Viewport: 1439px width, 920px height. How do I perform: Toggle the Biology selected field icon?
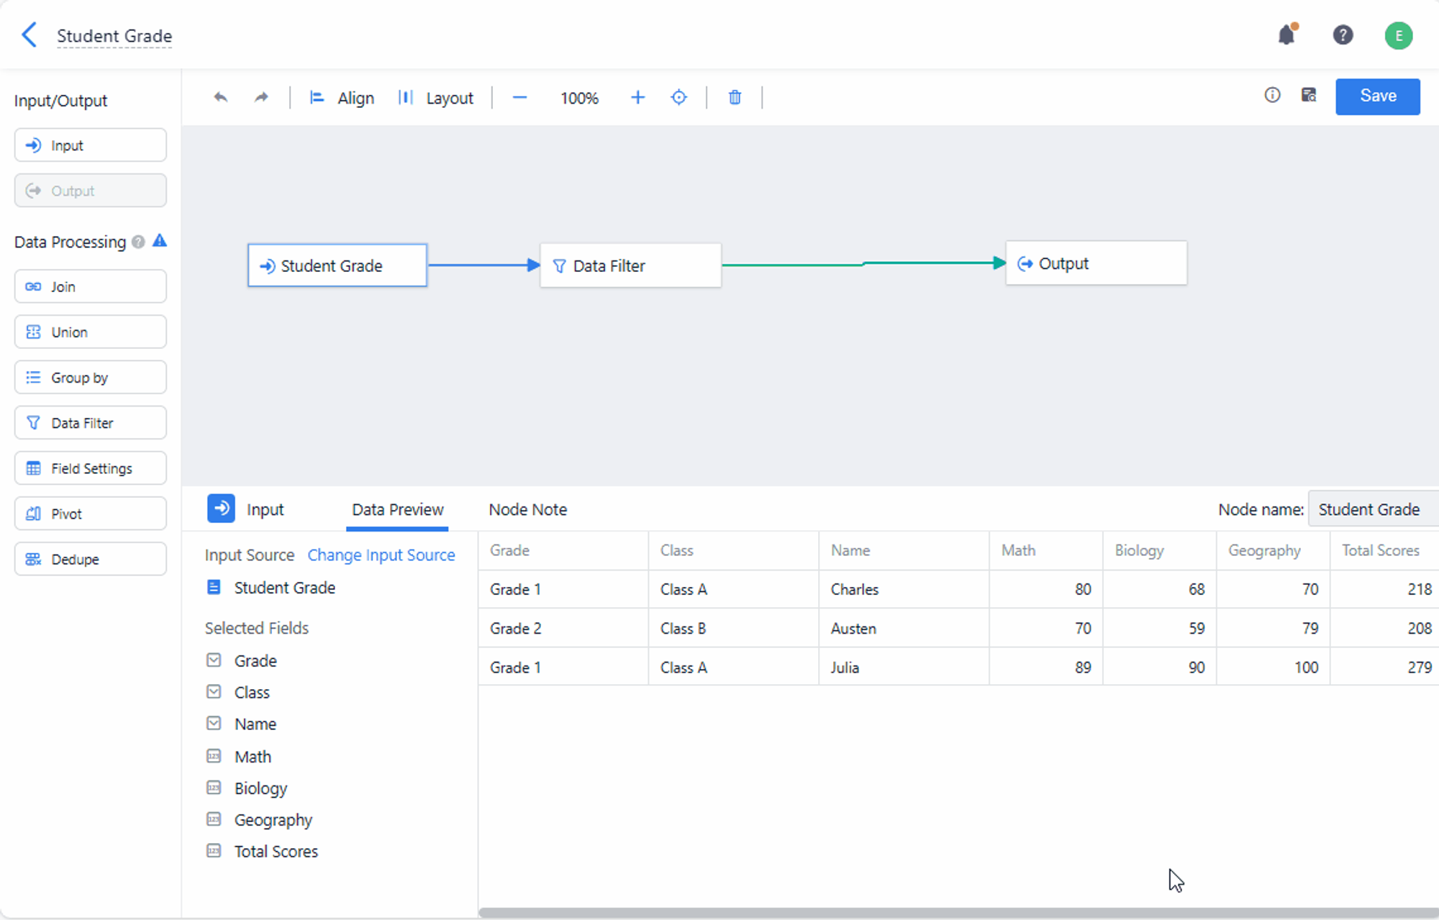(x=214, y=787)
